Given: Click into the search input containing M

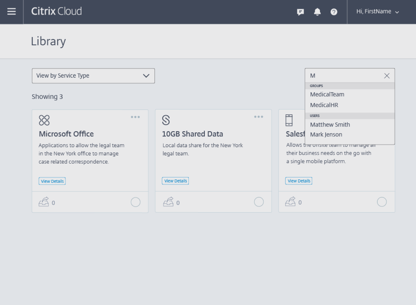Looking at the screenshot, I should point(343,76).
